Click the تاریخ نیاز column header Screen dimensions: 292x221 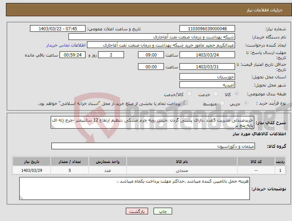32,161
